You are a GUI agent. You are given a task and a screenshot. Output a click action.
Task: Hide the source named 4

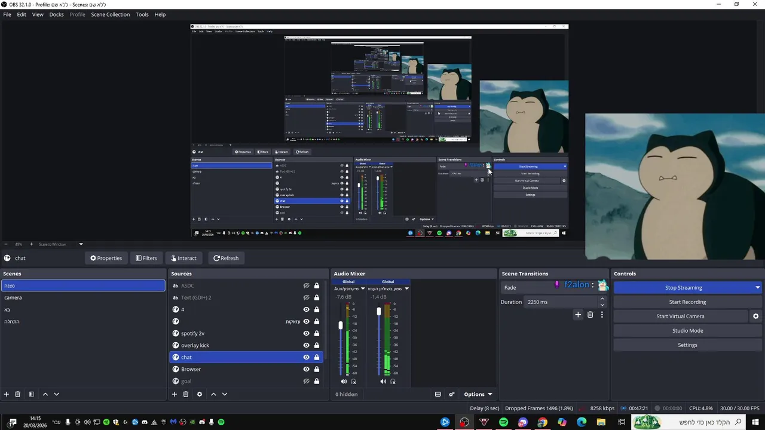(306, 309)
